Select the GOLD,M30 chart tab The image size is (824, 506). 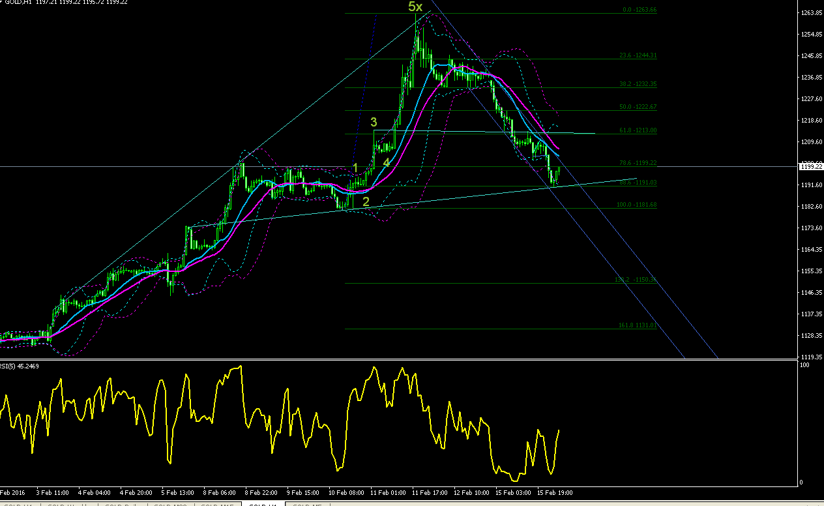[x=171, y=504]
